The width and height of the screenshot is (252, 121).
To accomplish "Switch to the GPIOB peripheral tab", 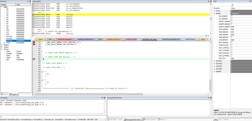I will 226,119.
